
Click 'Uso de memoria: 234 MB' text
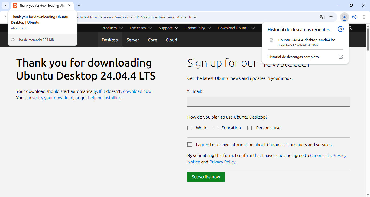[x=36, y=40]
